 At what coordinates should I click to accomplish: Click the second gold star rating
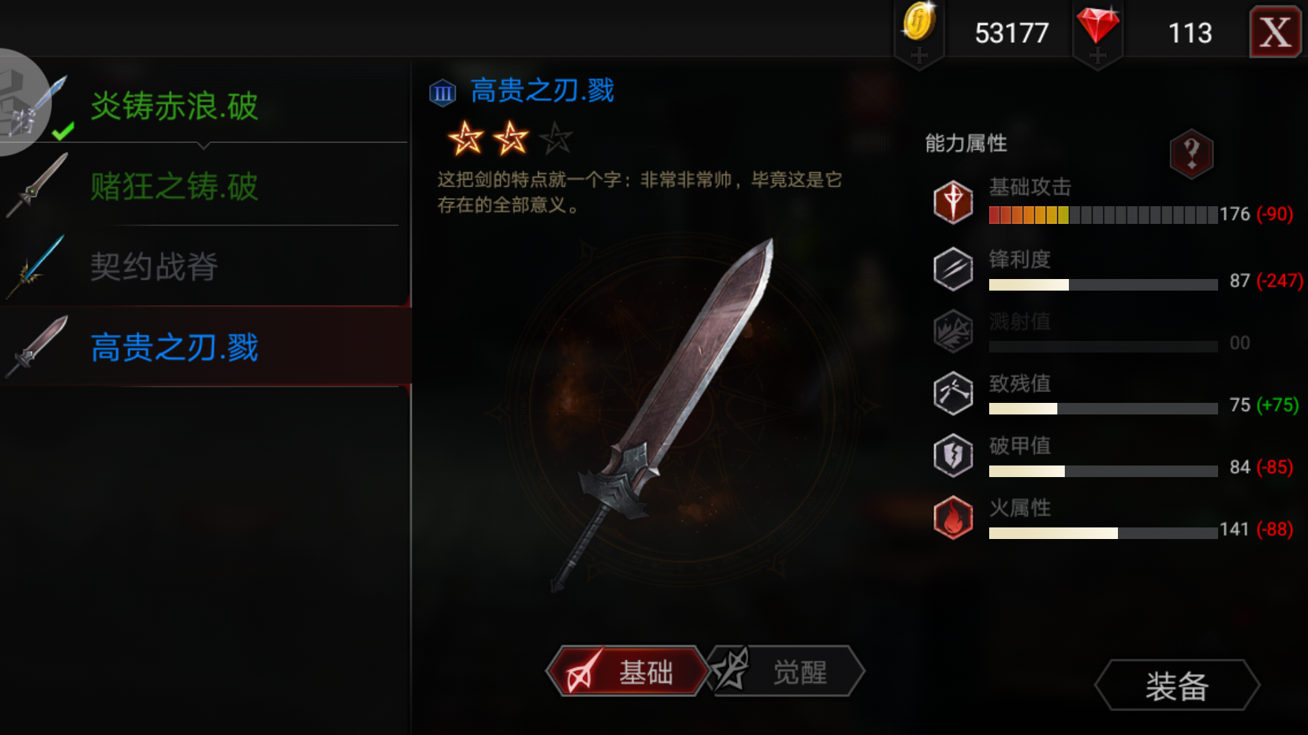(510, 138)
